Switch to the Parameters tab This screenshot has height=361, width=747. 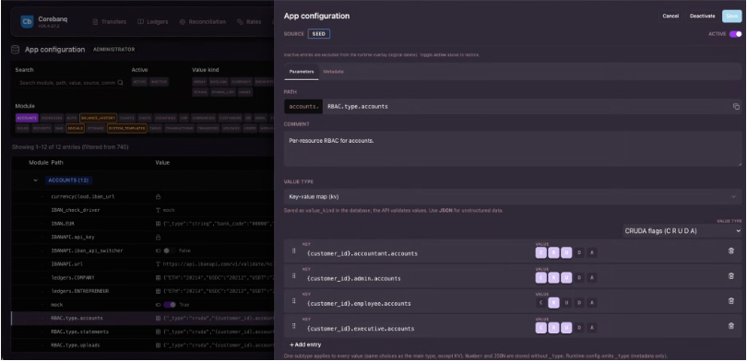pos(302,71)
